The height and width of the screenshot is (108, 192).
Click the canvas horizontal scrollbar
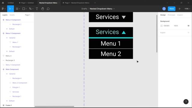54,106
